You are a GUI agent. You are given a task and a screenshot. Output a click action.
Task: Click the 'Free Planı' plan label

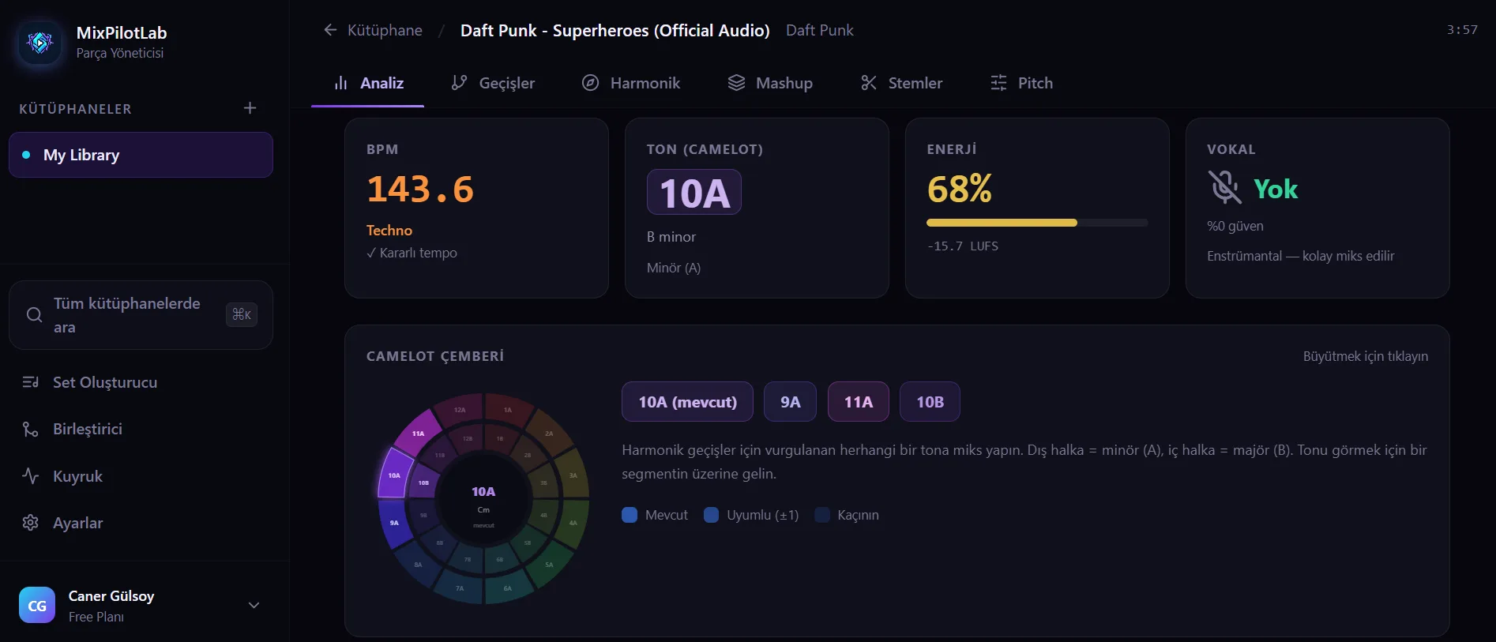pos(96,617)
